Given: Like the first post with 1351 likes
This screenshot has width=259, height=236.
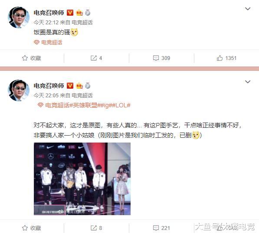Looking at the screenshot, I should 226,58.
